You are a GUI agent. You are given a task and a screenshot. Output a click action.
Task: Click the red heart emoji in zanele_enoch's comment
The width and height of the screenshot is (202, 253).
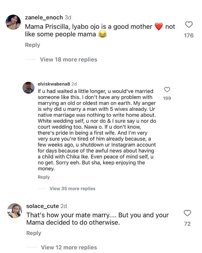159,27
